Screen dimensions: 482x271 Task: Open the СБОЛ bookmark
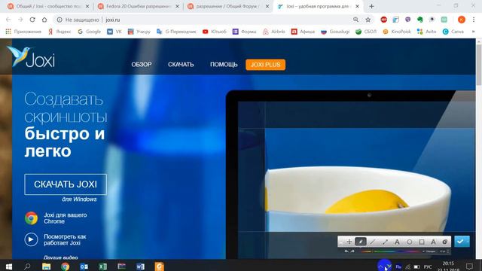[366, 32]
